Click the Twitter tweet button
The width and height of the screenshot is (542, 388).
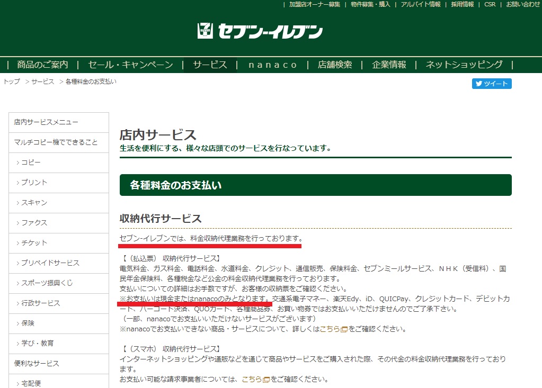pos(492,84)
